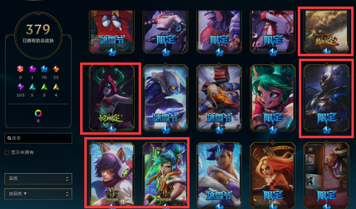Select the fox-eared headphones Ahri skin card
The image size is (356, 209).
(112, 175)
